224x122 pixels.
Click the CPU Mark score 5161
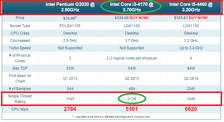coord(131,109)
